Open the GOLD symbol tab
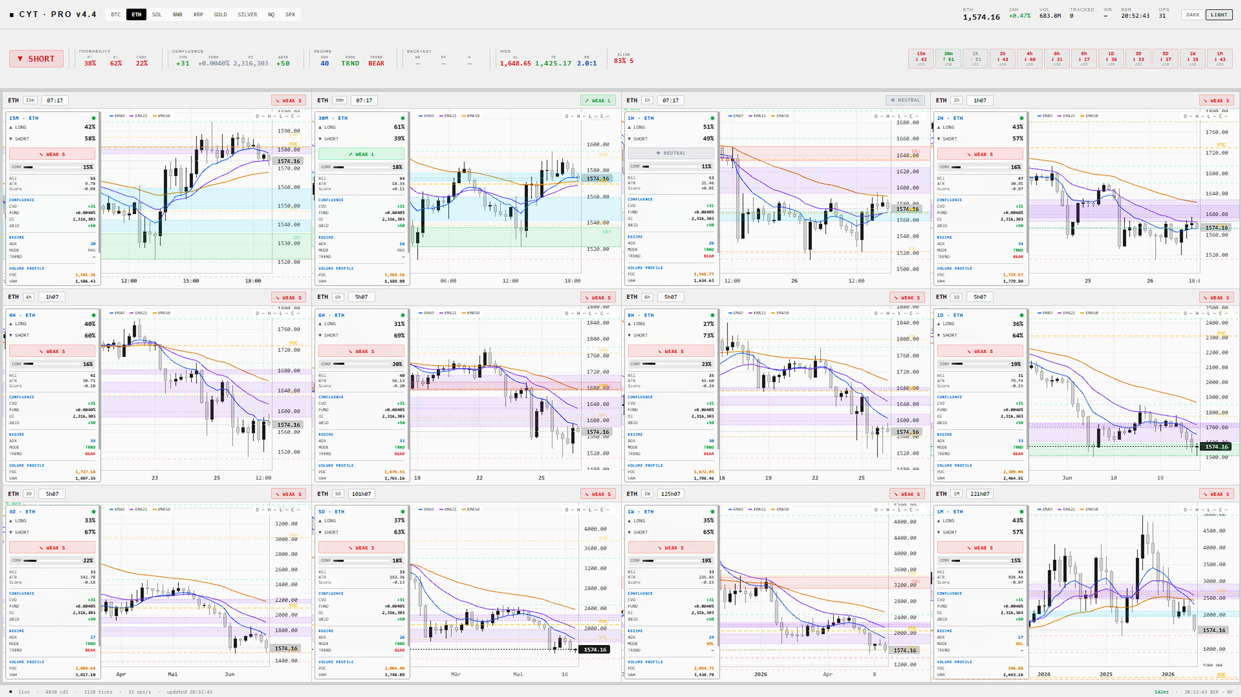This screenshot has width=1241, height=697. point(220,15)
